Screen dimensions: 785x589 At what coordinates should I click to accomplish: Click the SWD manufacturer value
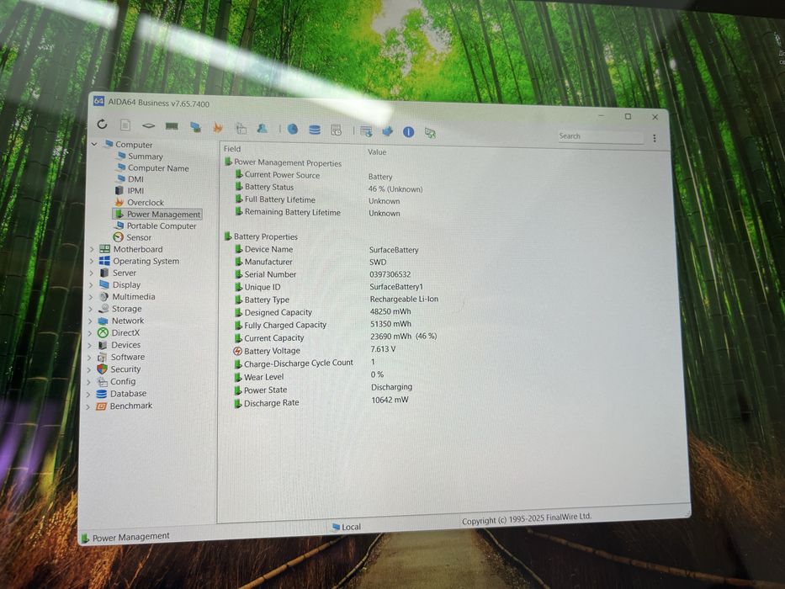click(378, 262)
